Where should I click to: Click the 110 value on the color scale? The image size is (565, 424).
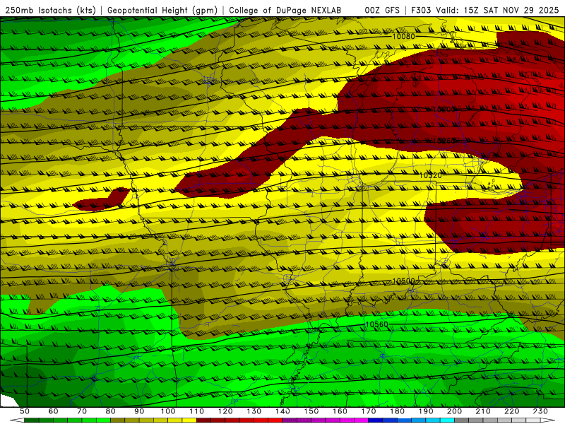pos(196,411)
